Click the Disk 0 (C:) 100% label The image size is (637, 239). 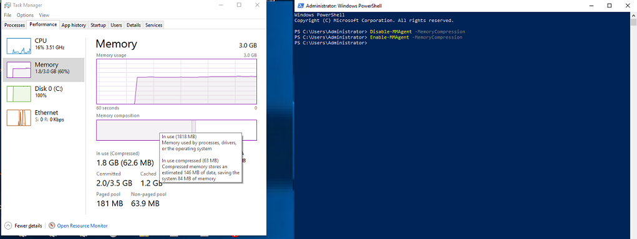(48, 91)
